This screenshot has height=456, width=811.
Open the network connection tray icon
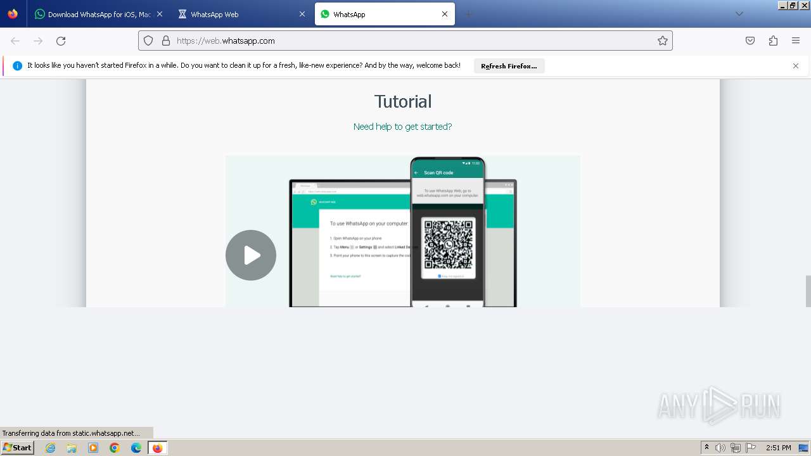[x=736, y=448]
